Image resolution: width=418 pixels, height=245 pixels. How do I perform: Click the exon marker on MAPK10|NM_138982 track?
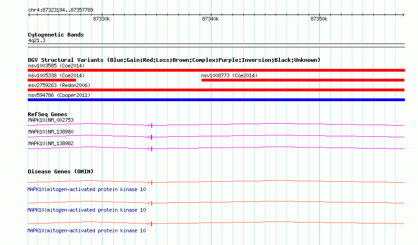click(151, 148)
